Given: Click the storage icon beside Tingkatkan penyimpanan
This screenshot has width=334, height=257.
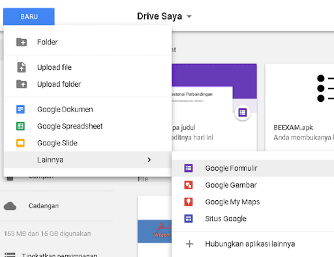Looking at the screenshot, I should (x=10, y=254).
